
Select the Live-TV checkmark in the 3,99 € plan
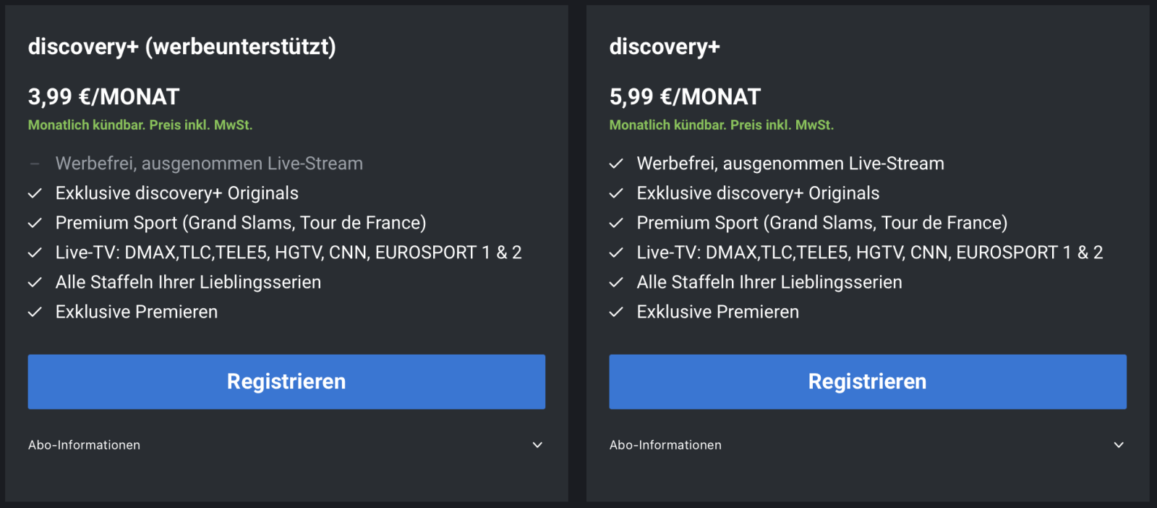(35, 253)
